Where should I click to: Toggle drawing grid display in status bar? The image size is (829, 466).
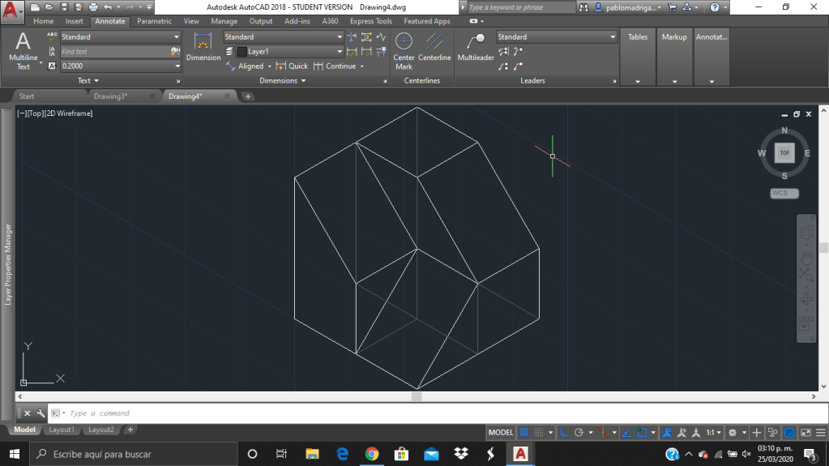[524, 433]
